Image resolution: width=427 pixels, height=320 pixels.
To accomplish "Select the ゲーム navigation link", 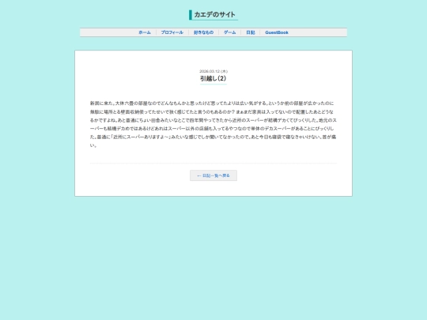I will (230, 32).
